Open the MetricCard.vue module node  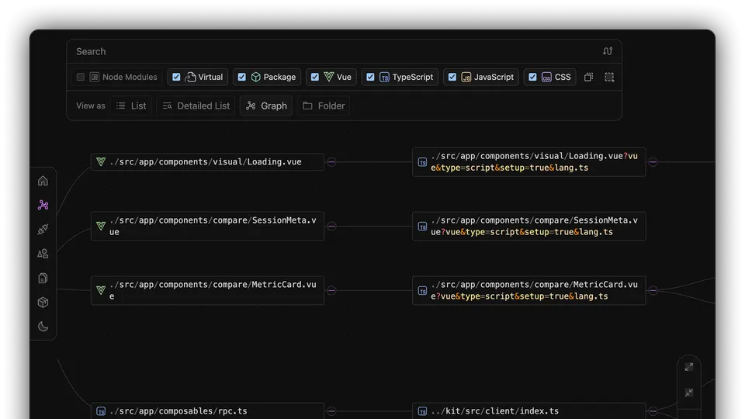[208, 290]
